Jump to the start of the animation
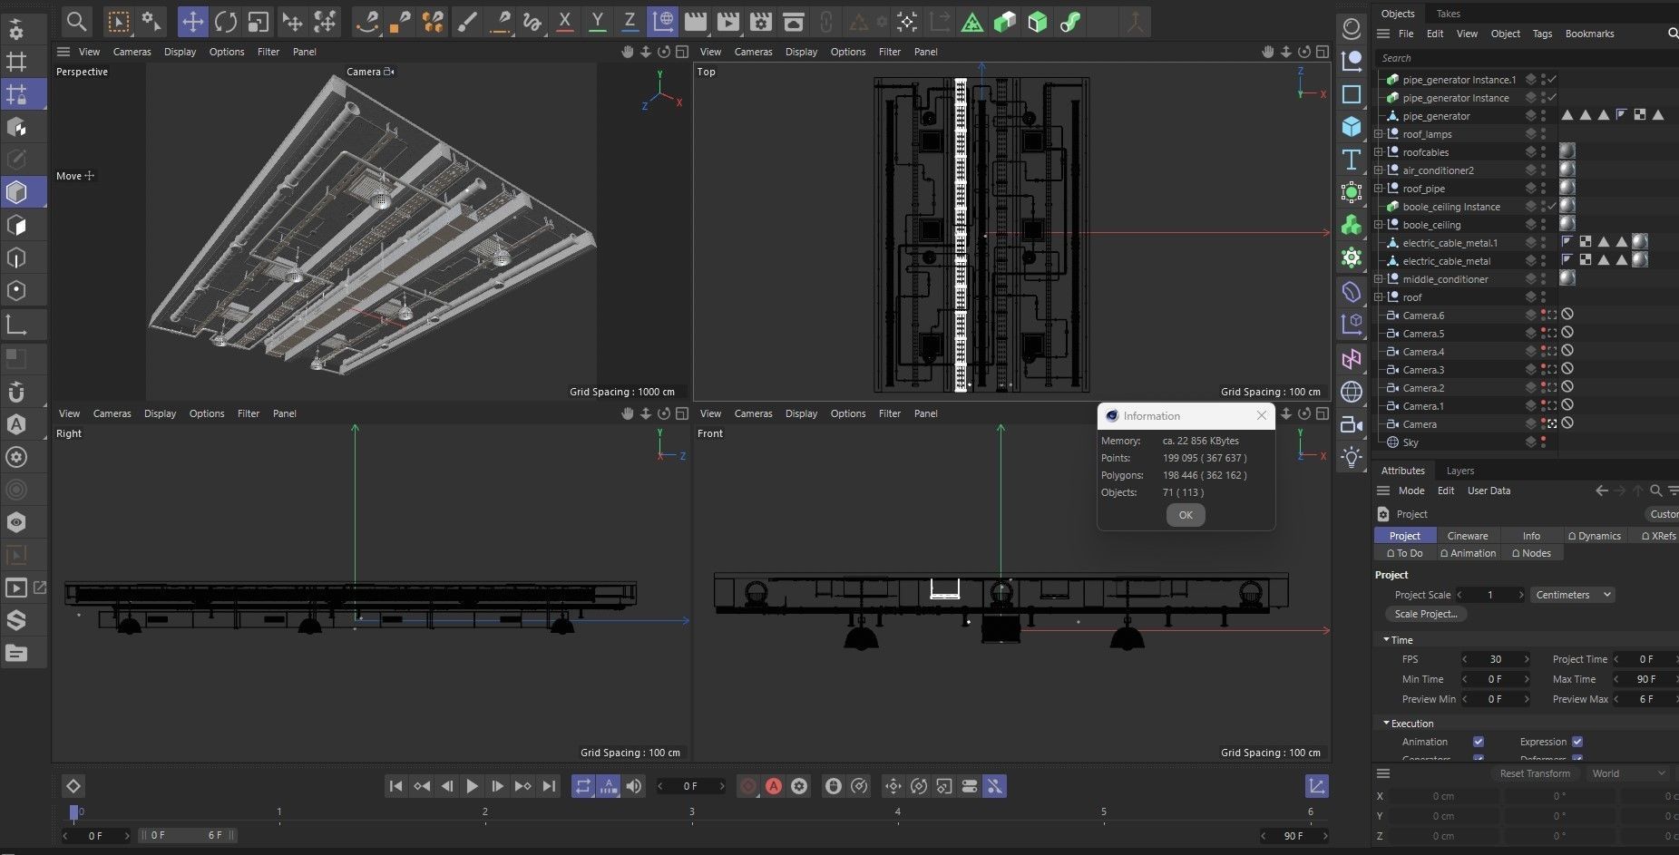The width and height of the screenshot is (1679, 855). coord(395,786)
